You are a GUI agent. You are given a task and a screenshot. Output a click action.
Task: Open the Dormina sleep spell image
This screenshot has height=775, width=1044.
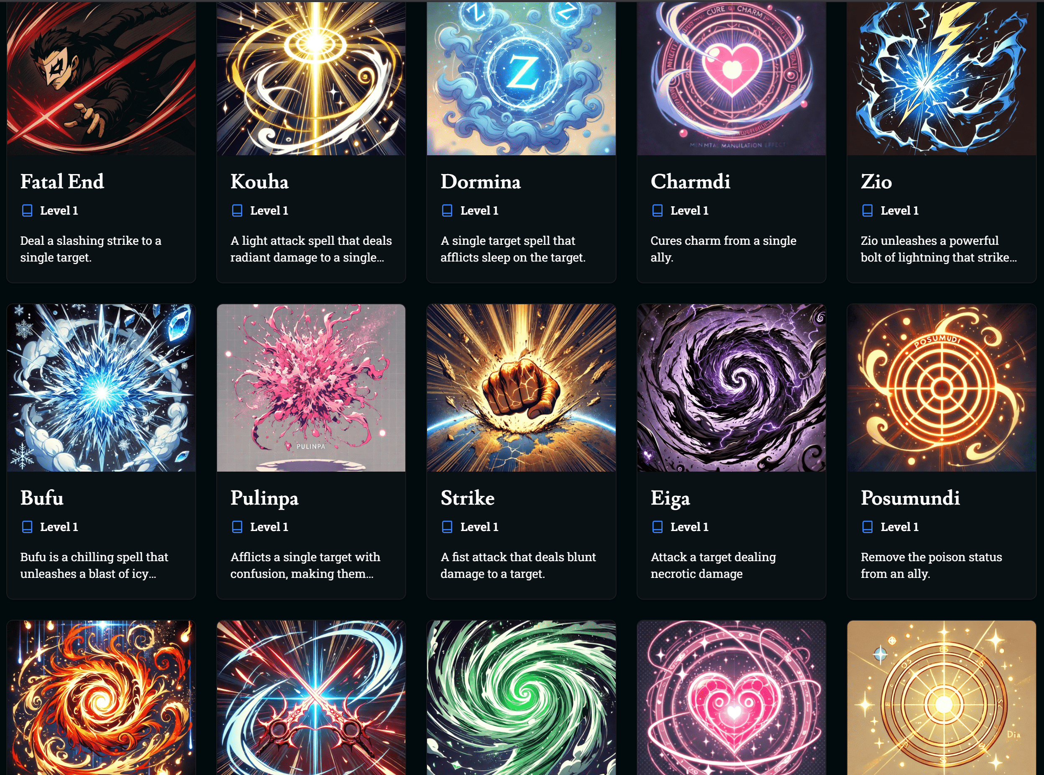click(521, 78)
